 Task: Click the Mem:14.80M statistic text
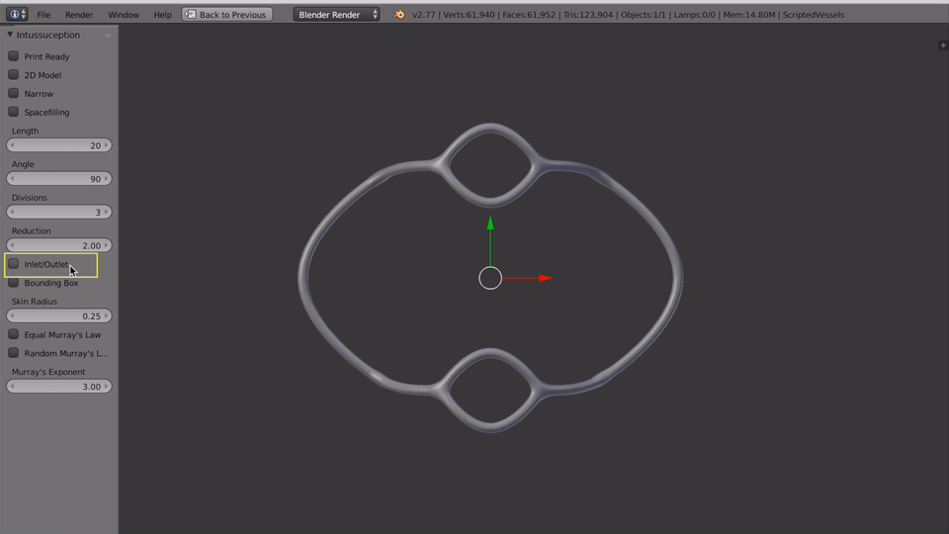click(748, 15)
